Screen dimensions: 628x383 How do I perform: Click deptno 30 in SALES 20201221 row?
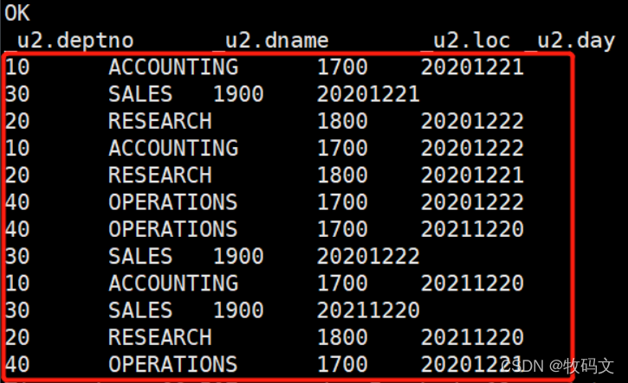click(17, 94)
